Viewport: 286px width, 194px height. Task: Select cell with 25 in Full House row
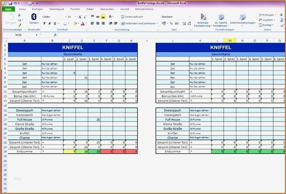[94, 119]
